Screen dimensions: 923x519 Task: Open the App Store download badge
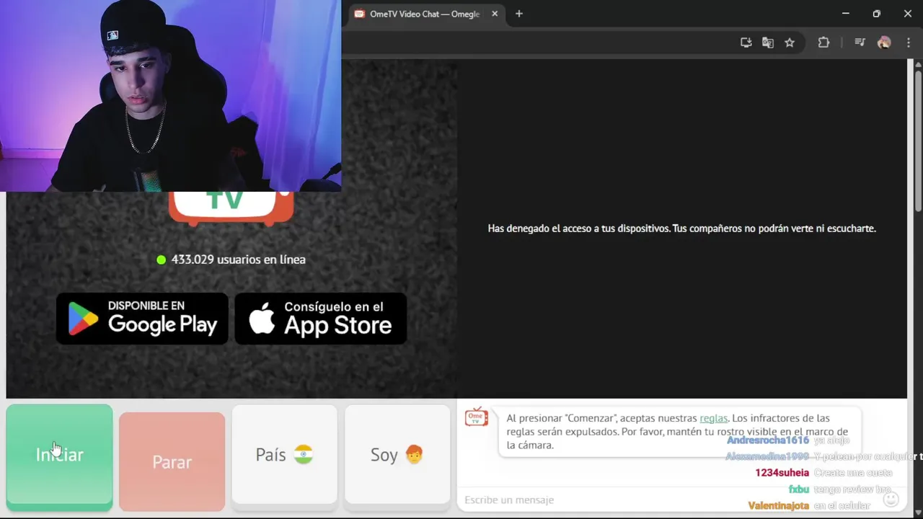[321, 319]
